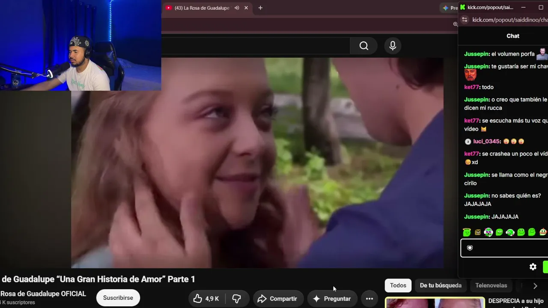Show more filter chips with right chevron
This screenshot has height=308, width=548.
(535, 286)
